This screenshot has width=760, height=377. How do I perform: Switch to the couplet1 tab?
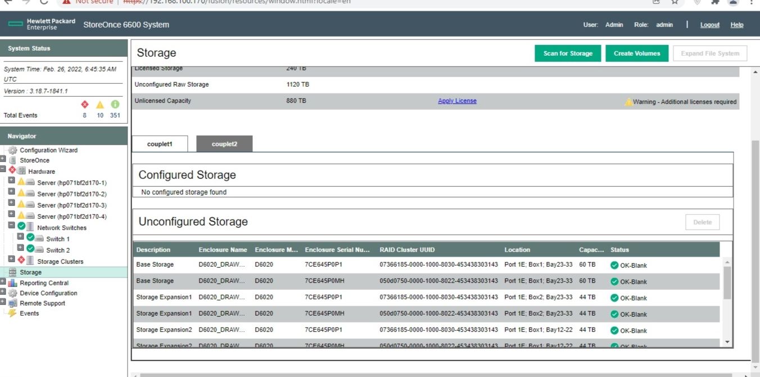(x=160, y=144)
